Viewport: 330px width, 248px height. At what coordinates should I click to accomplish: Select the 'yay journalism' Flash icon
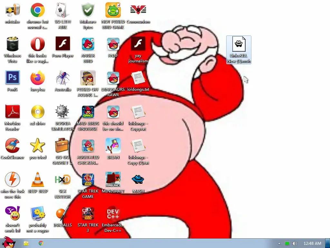[138, 44]
